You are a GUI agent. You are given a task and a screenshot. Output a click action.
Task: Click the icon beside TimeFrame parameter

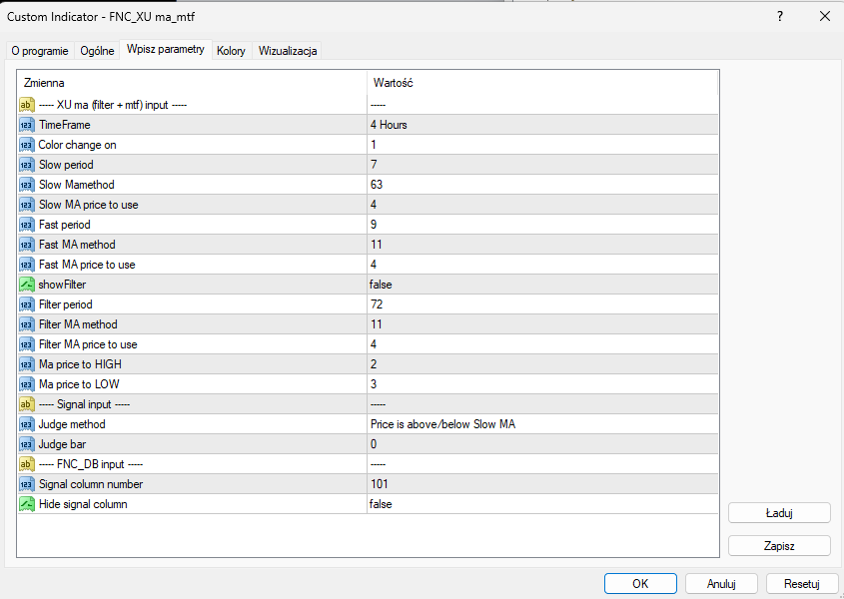(27, 125)
